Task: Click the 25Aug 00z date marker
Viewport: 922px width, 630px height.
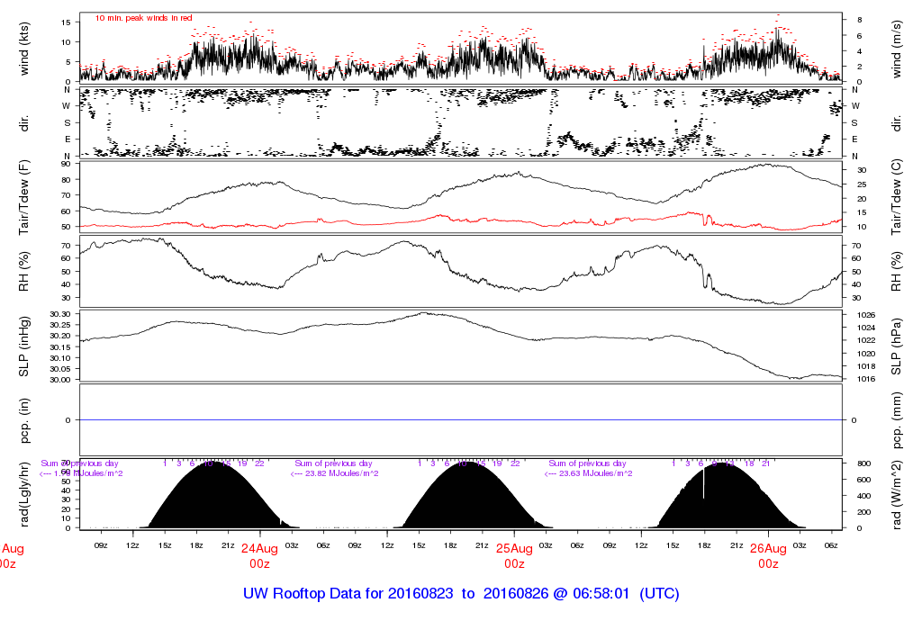Action: pyautogui.click(x=514, y=555)
